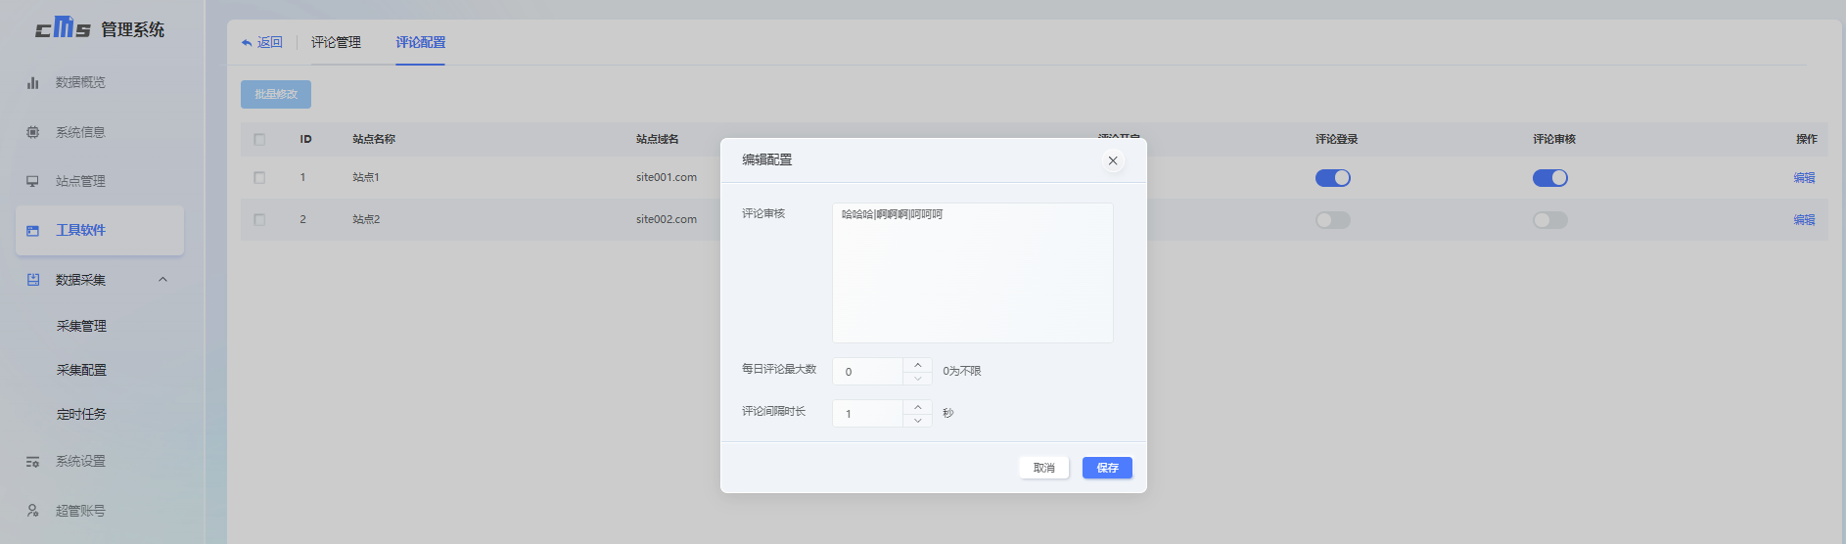Viewport: 1846px width, 544px height.
Task: Click the 工具软件 icon in sidebar
Action: pos(32,230)
